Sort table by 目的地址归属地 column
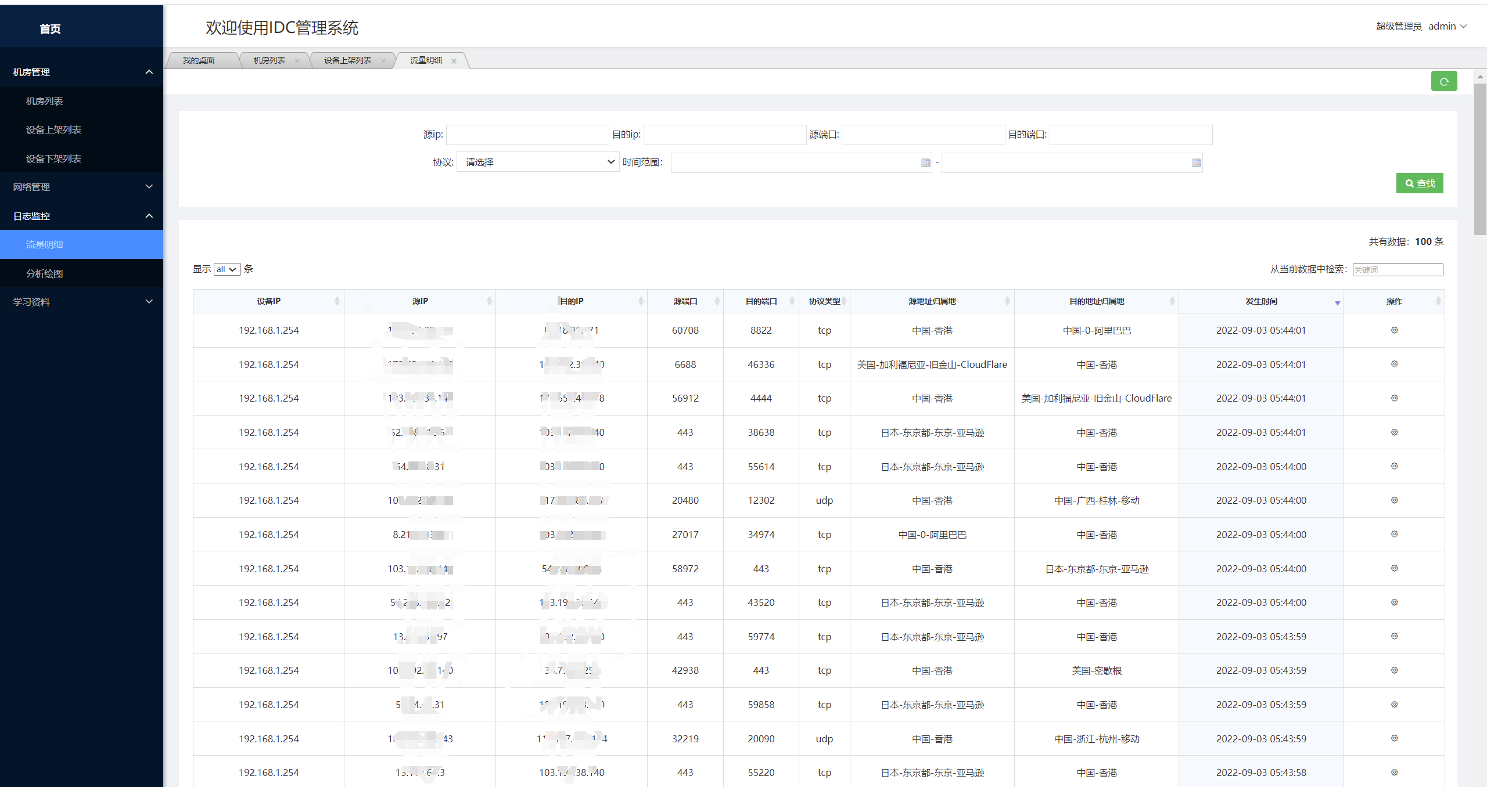 [x=1097, y=301]
